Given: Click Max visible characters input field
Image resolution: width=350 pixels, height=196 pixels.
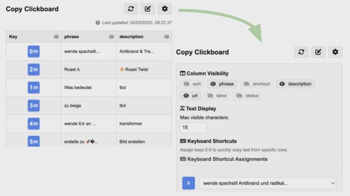Looking at the screenshot, I should (193, 127).
